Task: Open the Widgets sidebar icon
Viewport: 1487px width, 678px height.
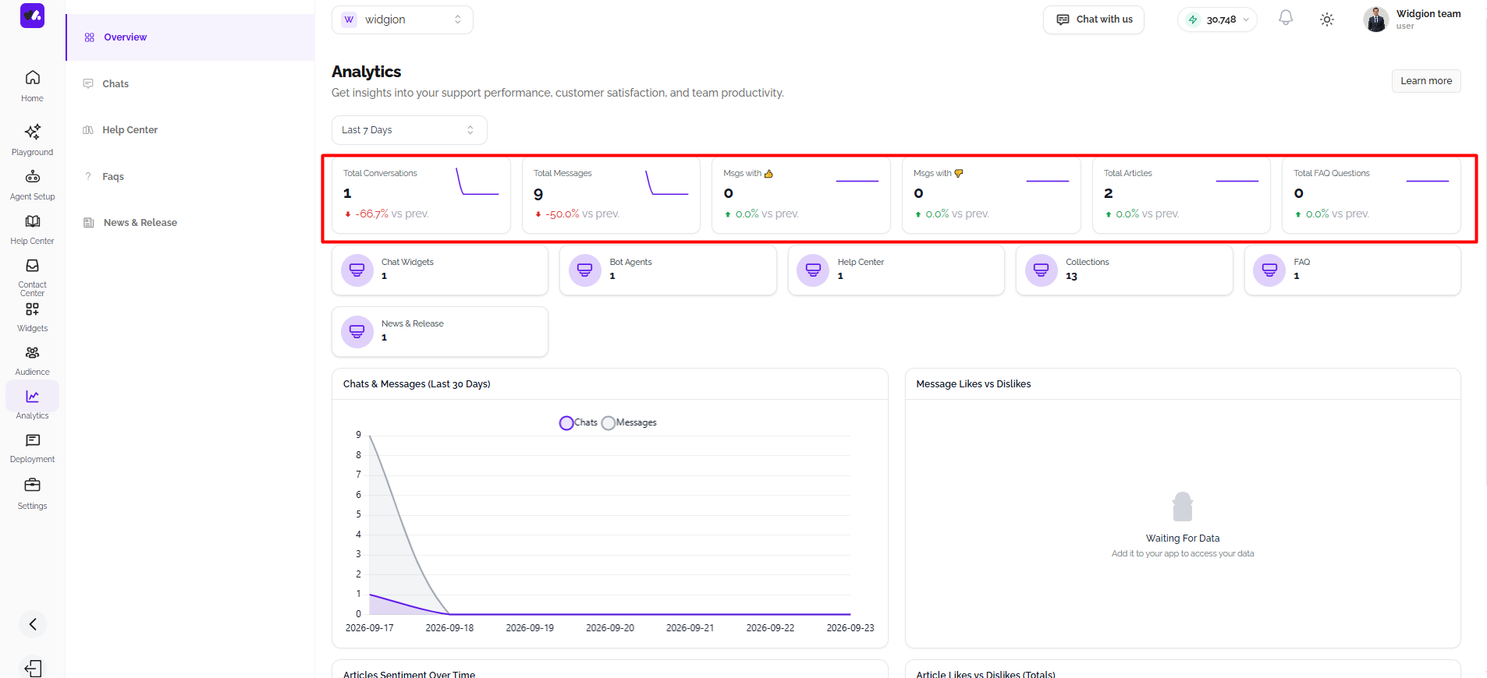Action: point(32,309)
